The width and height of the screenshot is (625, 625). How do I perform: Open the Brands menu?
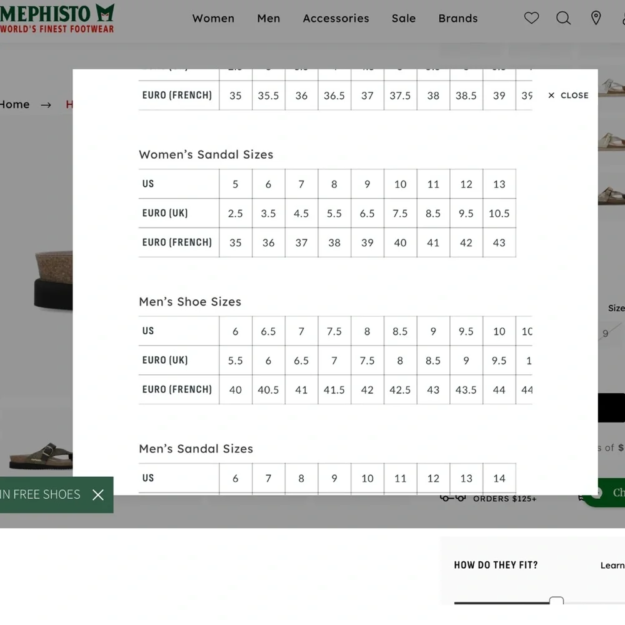458,18
